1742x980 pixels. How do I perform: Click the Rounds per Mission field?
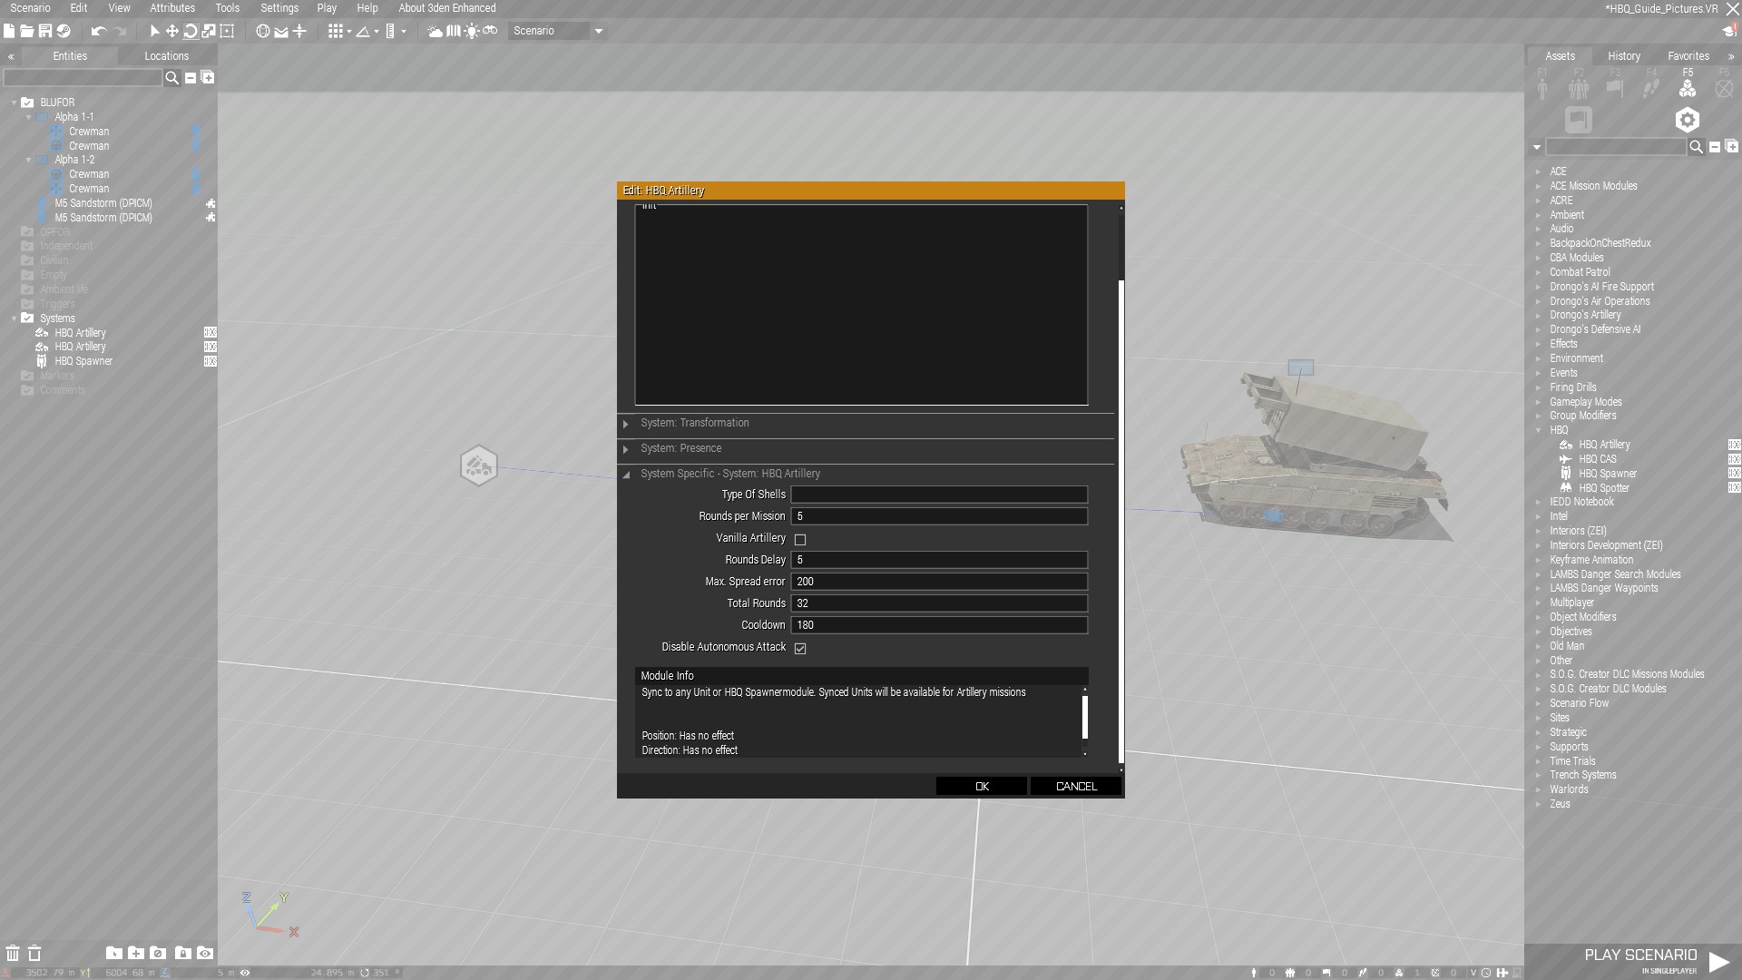coord(939,516)
